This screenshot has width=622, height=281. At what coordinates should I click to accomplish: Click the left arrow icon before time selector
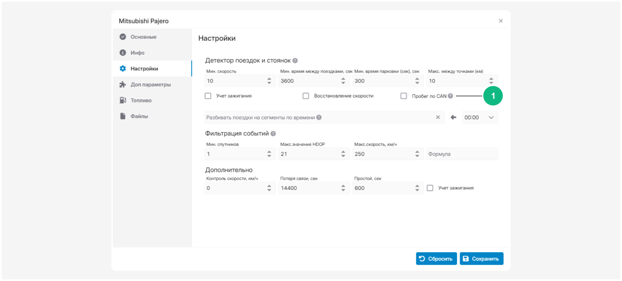[454, 117]
